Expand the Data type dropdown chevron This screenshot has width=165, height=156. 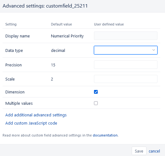(x=154, y=50)
